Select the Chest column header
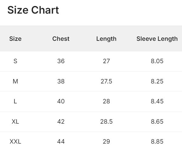 click(61, 39)
